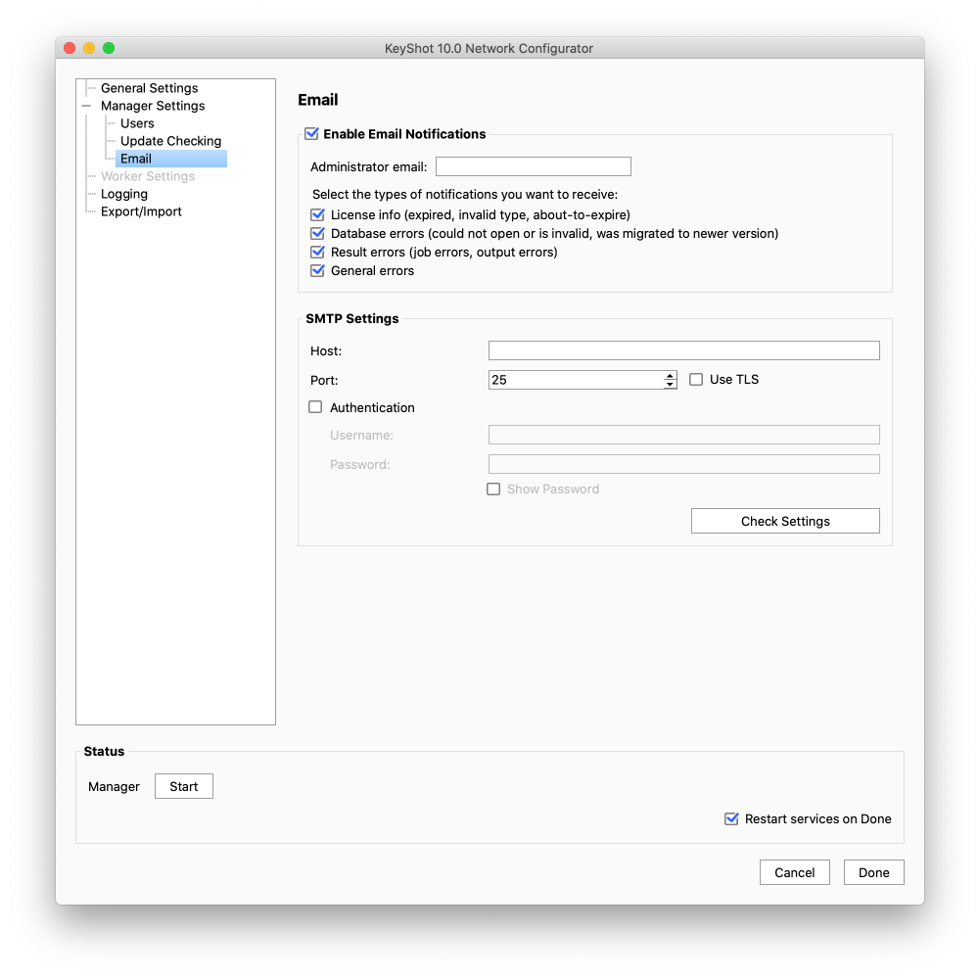Open General Settings in sidebar
Screen dimensions: 979x978
(149, 88)
